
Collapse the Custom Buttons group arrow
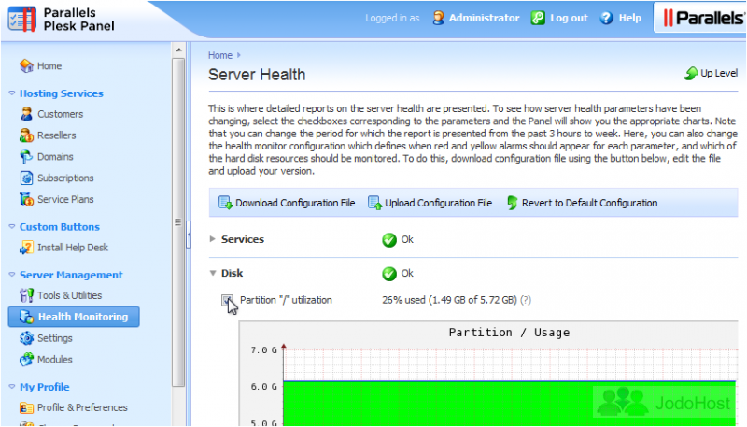(x=12, y=227)
